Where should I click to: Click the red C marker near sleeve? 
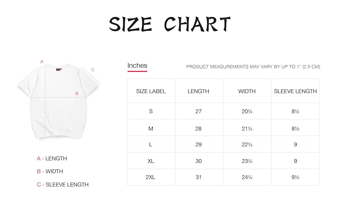pos(93,70)
